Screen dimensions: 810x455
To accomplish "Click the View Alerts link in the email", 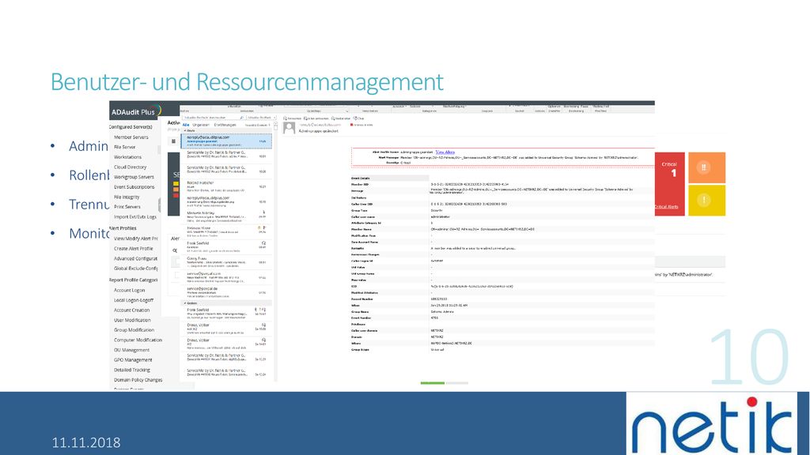I will pos(445,152).
